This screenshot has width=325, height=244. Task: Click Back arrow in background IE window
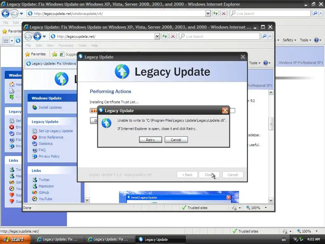[5, 13]
